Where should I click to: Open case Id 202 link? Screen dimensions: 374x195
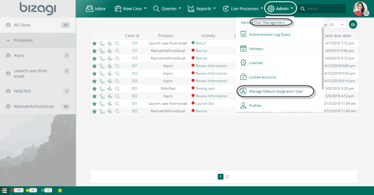[134, 73]
